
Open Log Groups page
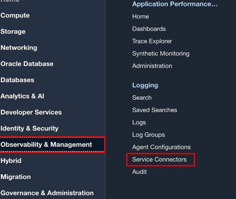pos(148,135)
